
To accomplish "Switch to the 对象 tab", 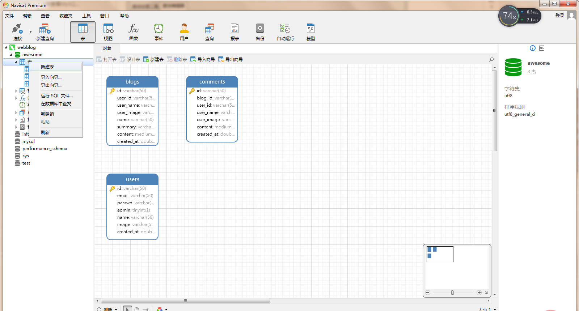I will [107, 48].
